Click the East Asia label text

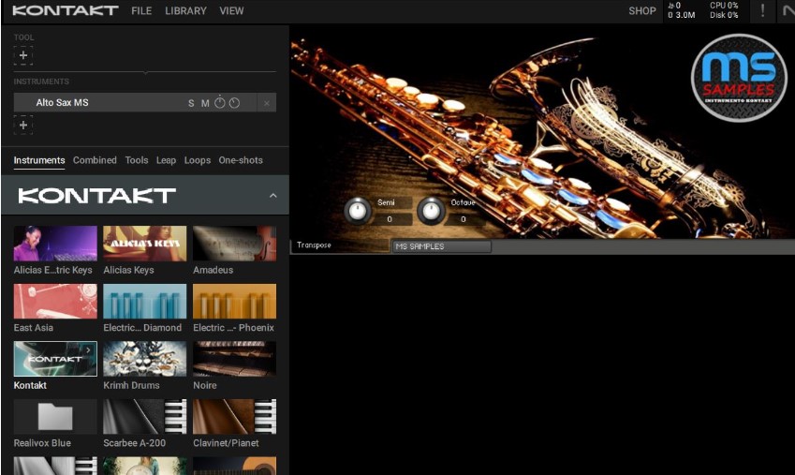pos(34,328)
